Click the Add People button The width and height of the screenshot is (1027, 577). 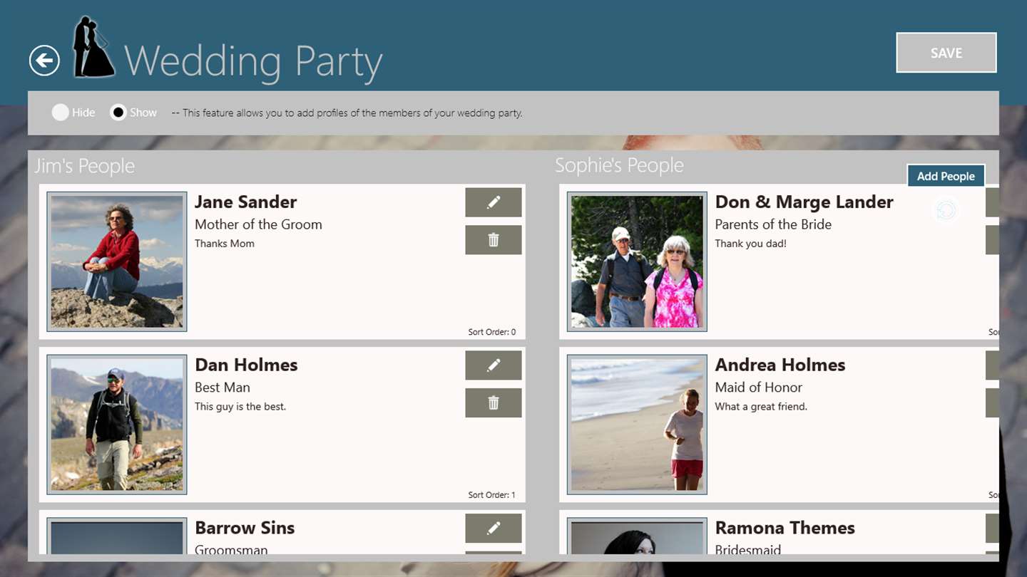tap(946, 176)
